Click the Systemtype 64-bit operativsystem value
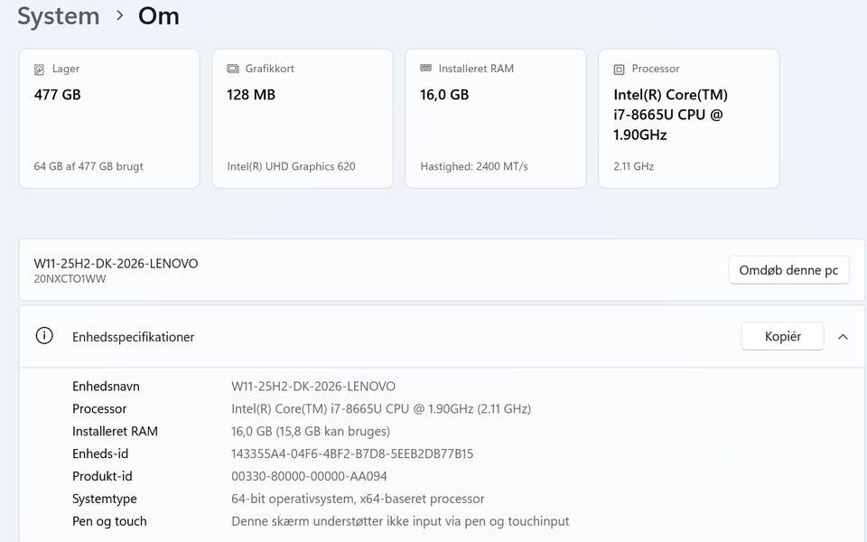867x542 pixels. pyautogui.click(x=358, y=499)
